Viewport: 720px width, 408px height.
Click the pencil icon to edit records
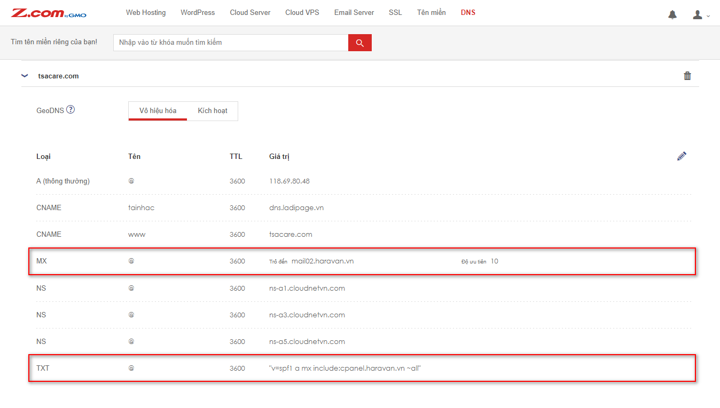point(681,156)
